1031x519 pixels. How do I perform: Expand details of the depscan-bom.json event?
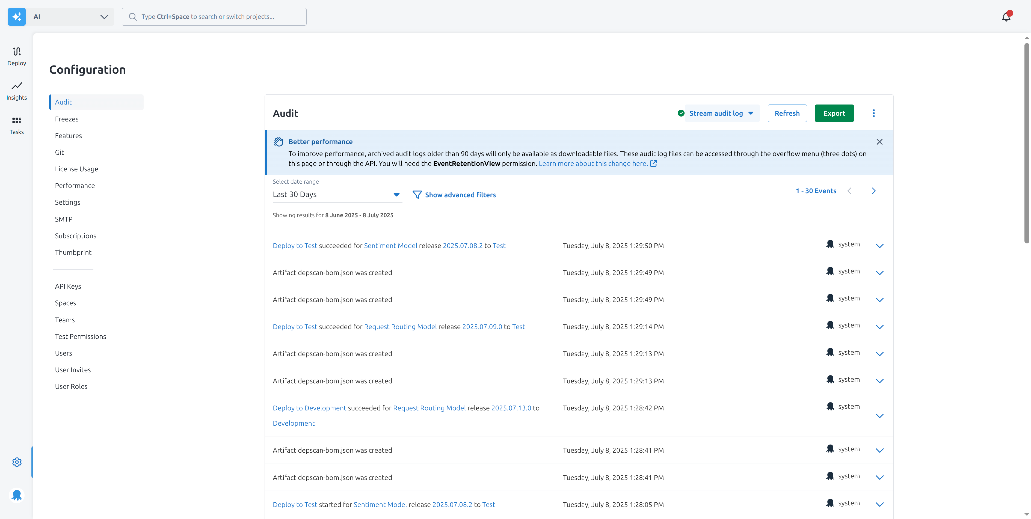(x=880, y=273)
